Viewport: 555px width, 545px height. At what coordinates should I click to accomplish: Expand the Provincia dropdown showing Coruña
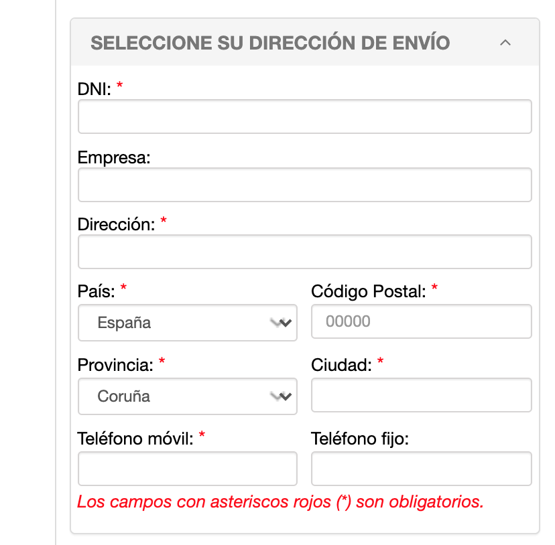[187, 396]
